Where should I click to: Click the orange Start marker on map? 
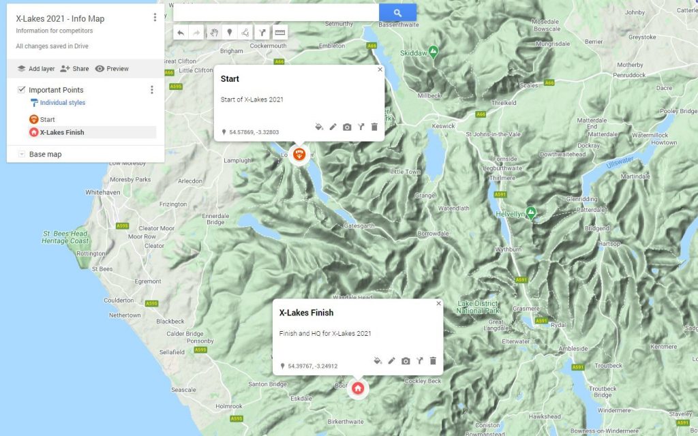point(299,155)
